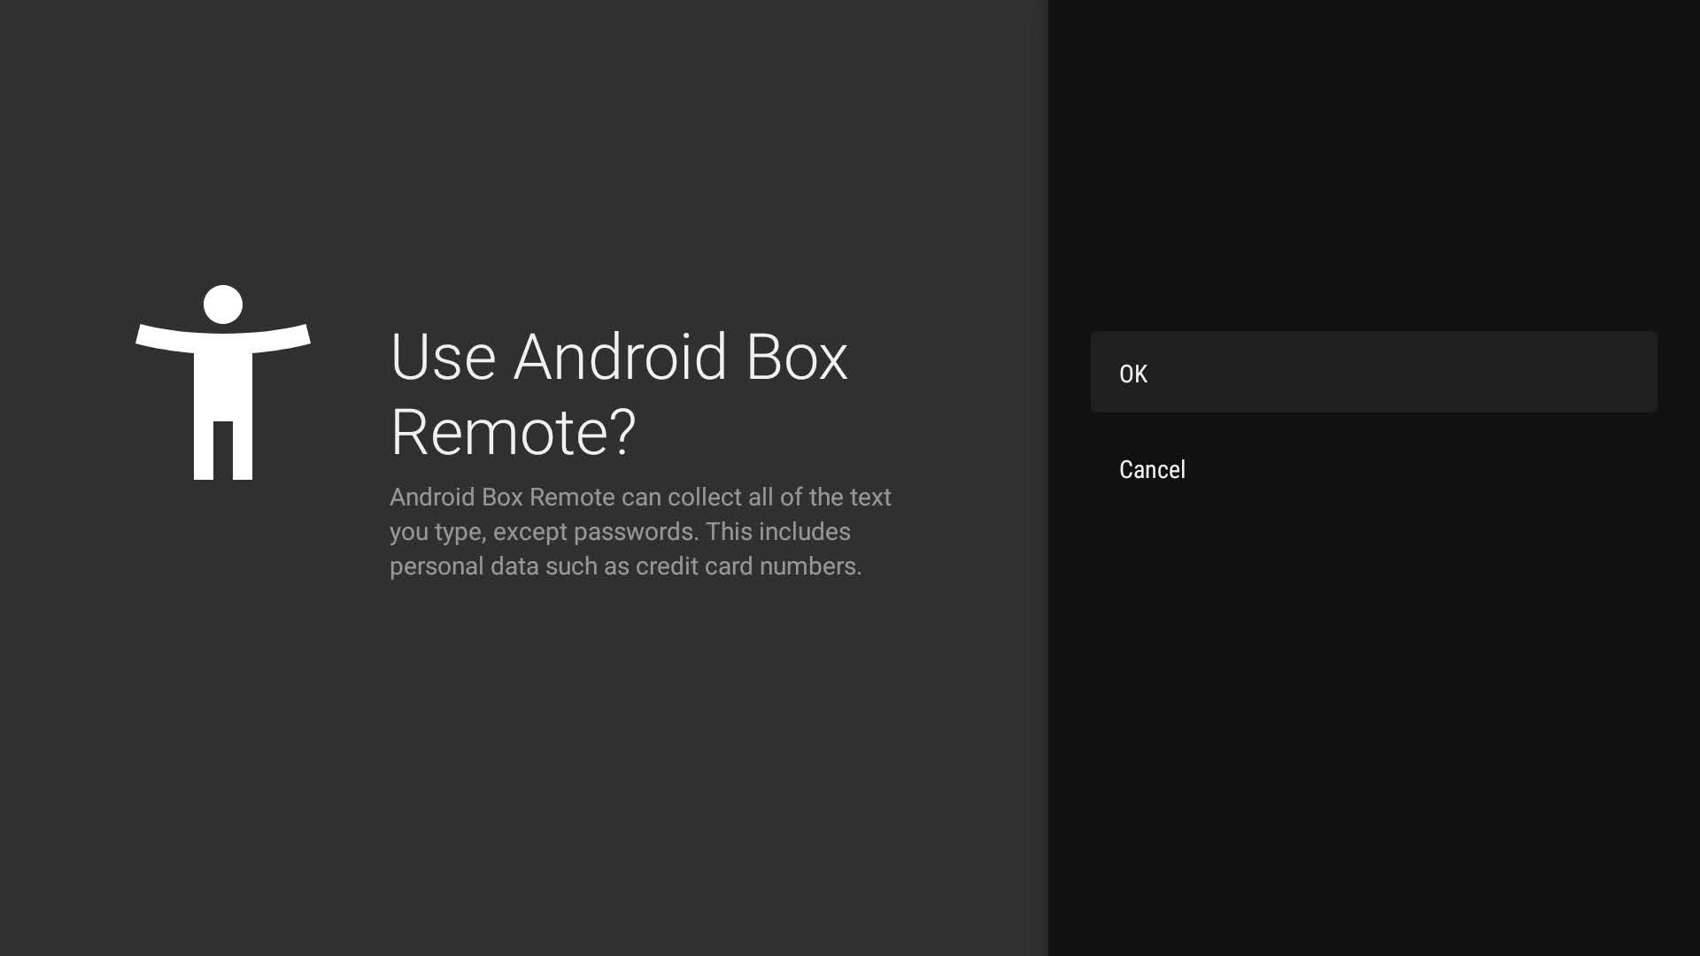Image resolution: width=1700 pixels, height=956 pixels.
Task: Choose Cancel in the options list
Action: click(1151, 469)
